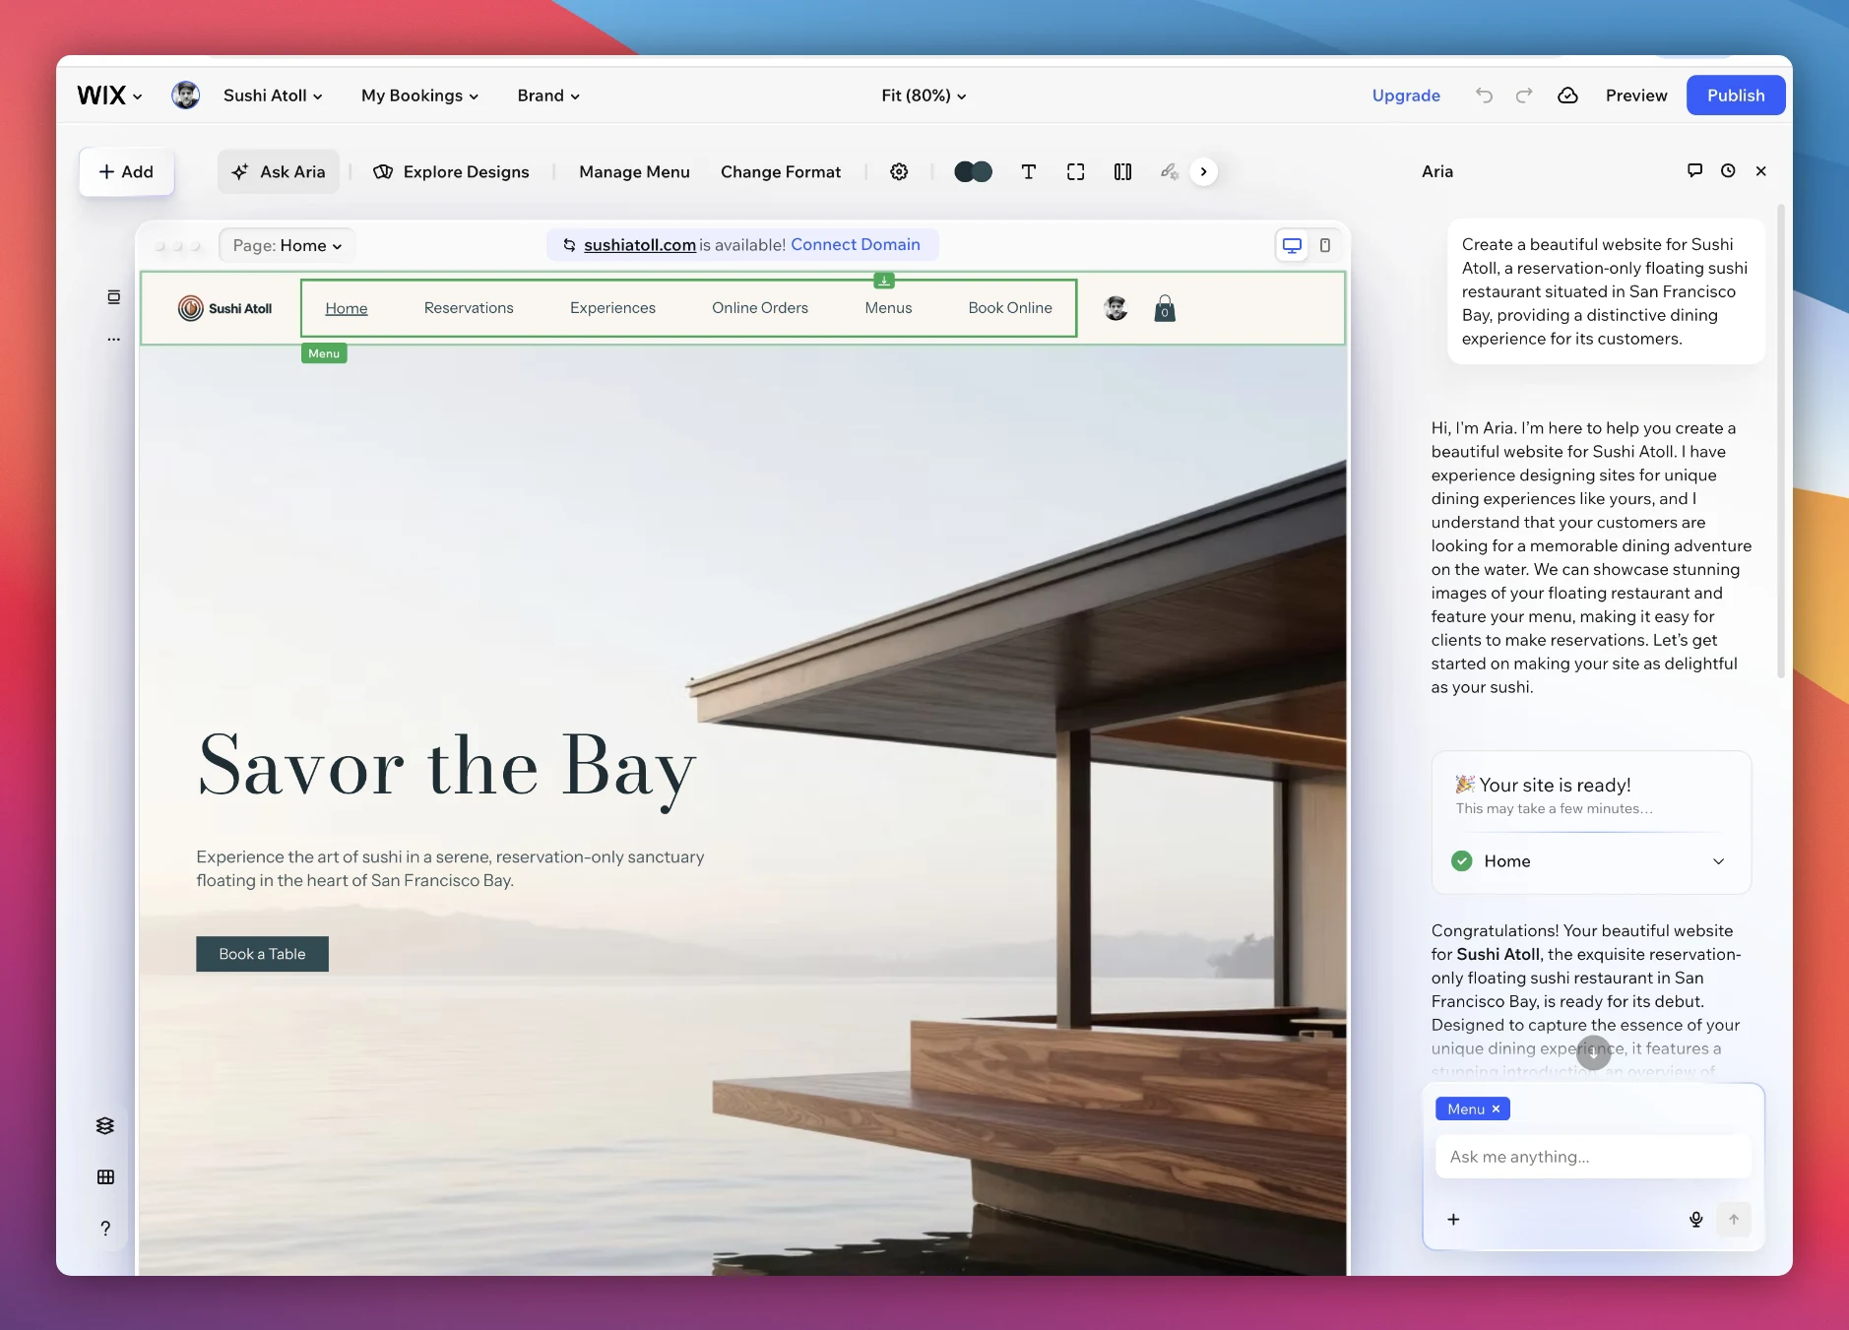Screen dimensions: 1849x1330
Task: Click the Aria panel scrollbar
Action: click(x=1781, y=442)
